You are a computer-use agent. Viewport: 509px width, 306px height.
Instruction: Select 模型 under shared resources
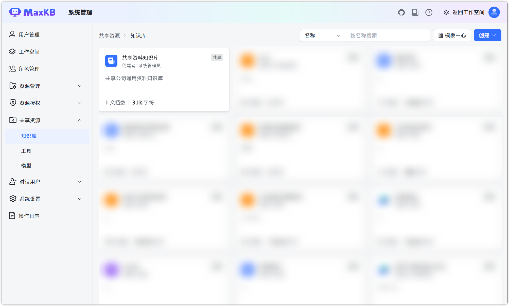click(26, 166)
